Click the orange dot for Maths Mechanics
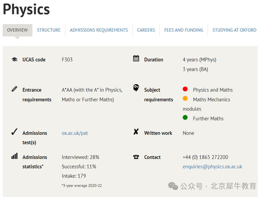Screen dimensions: 265x197 (185, 98)
